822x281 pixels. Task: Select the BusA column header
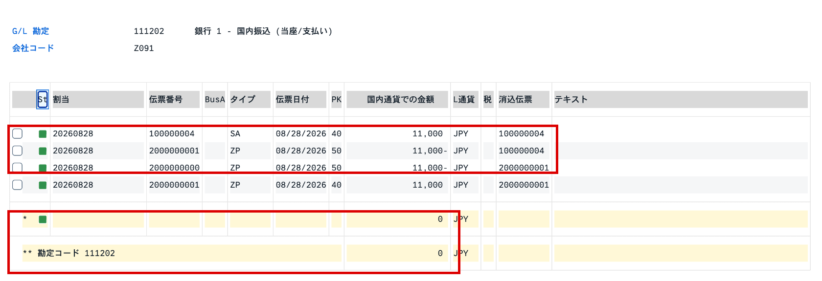click(x=215, y=99)
